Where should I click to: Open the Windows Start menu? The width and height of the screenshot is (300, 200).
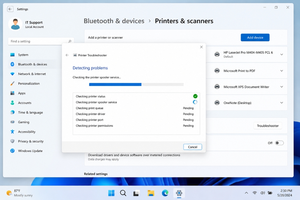[x=111, y=193]
